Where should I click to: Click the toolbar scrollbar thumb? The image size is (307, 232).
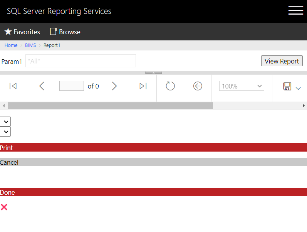point(110,106)
